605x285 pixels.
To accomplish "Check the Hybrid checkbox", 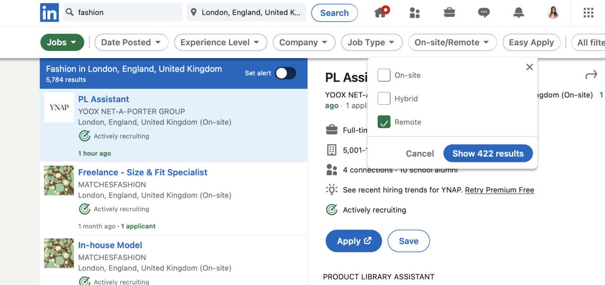I will click(384, 99).
